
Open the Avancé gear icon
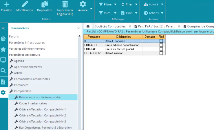tap(83, 4)
